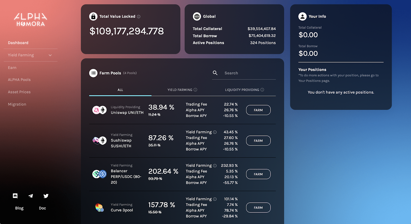Click FARM button for Sushiswap SUSHI/ETH
411x224 pixels.
pos(258,141)
